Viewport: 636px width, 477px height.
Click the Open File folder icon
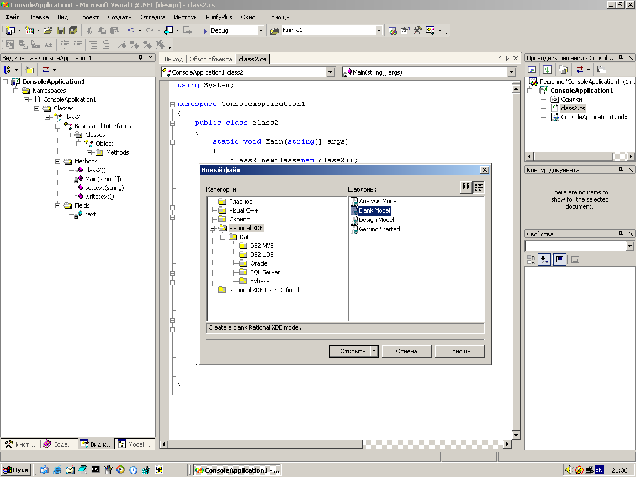pyautogui.click(x=48, y=30)
